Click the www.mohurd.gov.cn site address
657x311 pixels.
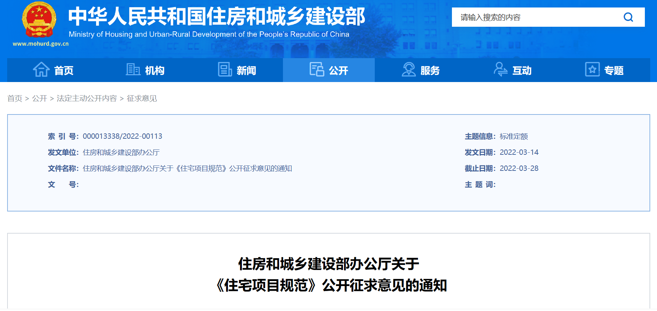pos(41,44)
